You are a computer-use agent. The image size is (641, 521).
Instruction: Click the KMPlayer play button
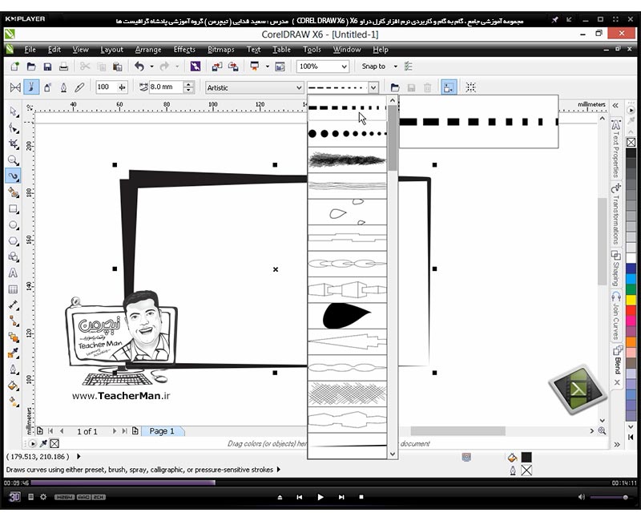320,497
